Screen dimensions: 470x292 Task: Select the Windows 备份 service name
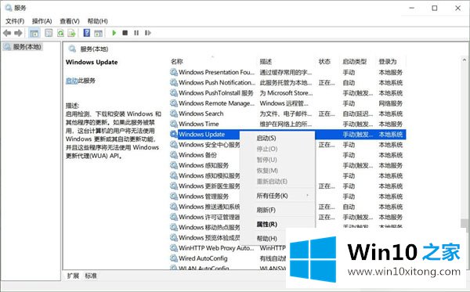(x=197, y=155)
